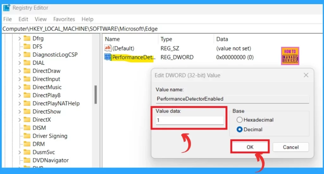
Task: Click the DirectPlayNATHelp folder icon
Action: [x=27, y=103]
